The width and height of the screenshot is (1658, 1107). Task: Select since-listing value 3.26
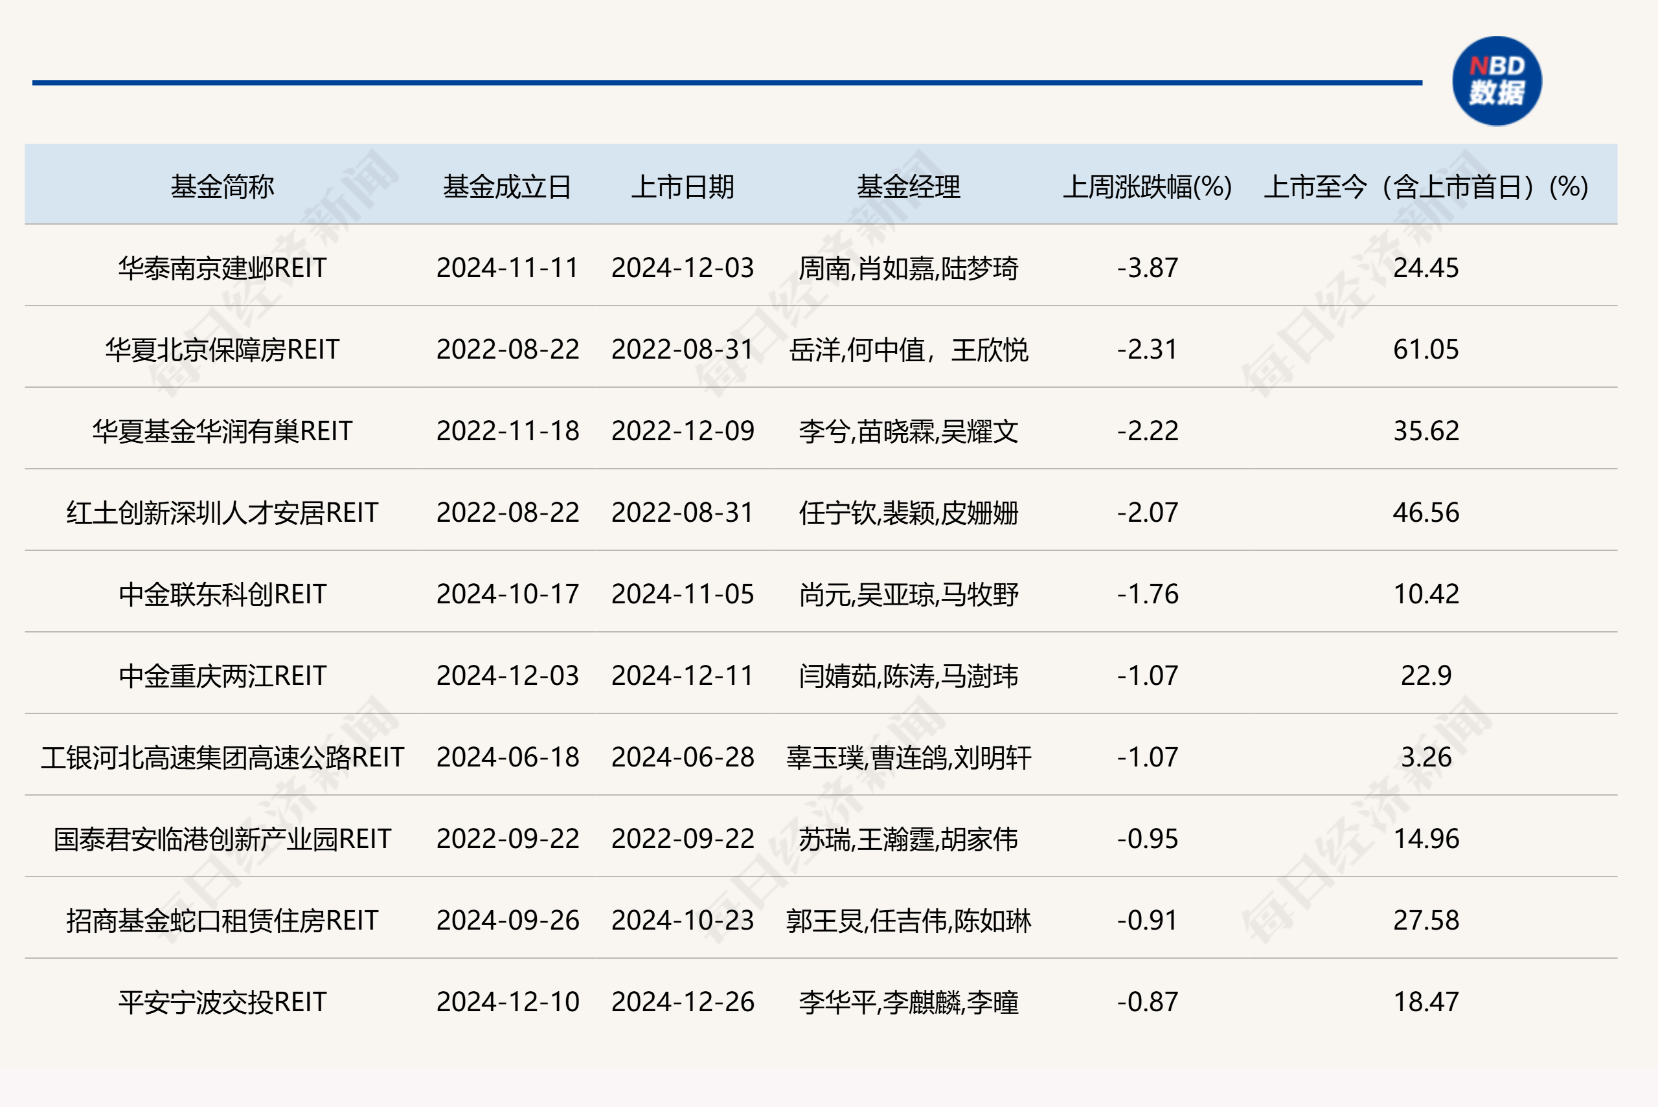pyautogui.click(x=1425, y=757)
